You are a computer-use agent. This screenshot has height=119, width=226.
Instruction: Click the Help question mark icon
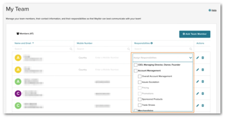(210, 10)
